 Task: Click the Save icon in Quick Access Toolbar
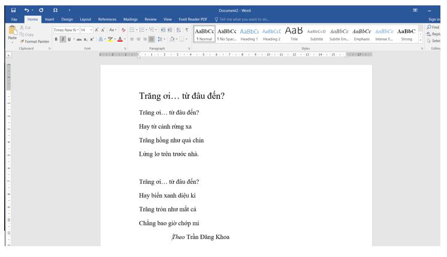tap(13, 10)
